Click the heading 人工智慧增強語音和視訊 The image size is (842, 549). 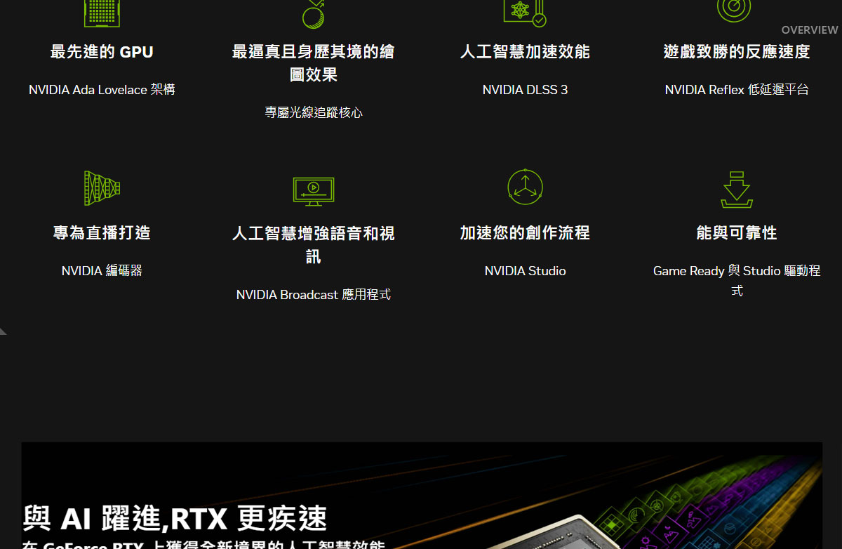[x=314, y=244]
